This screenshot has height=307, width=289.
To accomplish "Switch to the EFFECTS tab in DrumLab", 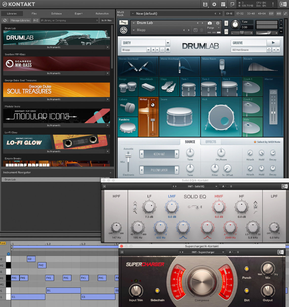I will coord(210,142).
